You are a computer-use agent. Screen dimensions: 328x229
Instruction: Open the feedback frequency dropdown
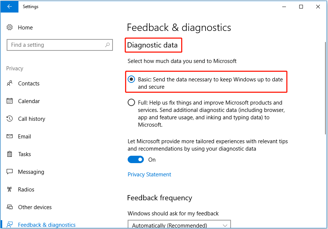179,225
